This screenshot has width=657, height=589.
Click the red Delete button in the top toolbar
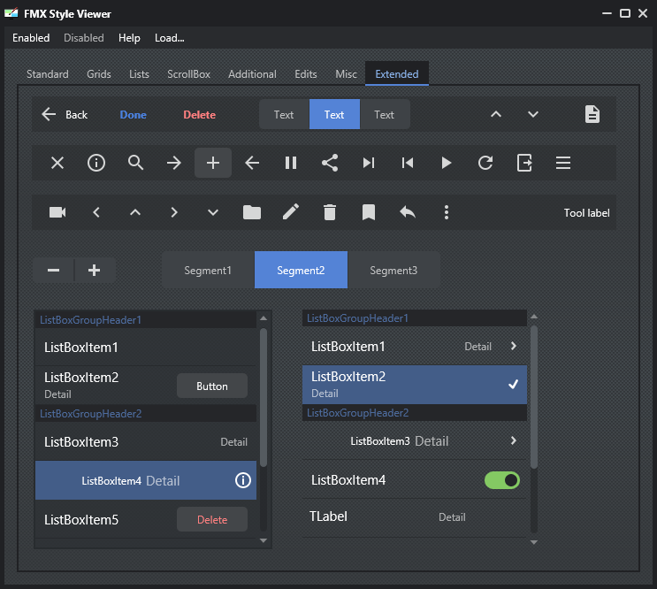tap(200, 114)
